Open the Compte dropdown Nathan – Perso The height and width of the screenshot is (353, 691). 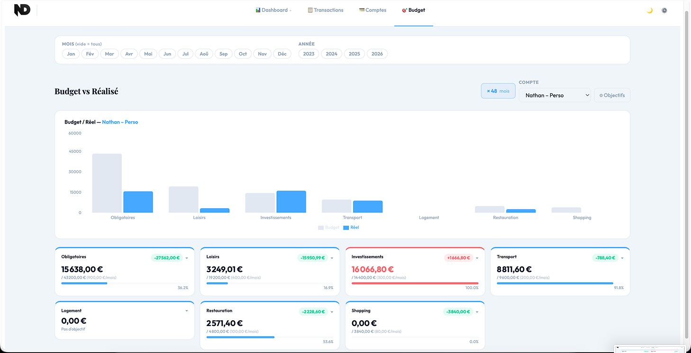coord(555,95)
